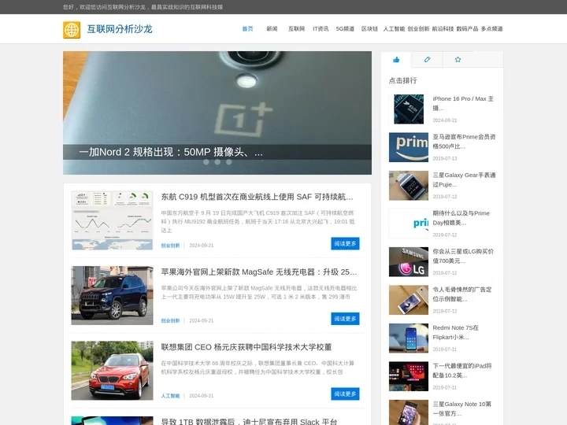This screenshot has width=567, height=425.
Task: Open the 东航 C919 article headline
Action: pyautogui.click(x=257, y=197)
